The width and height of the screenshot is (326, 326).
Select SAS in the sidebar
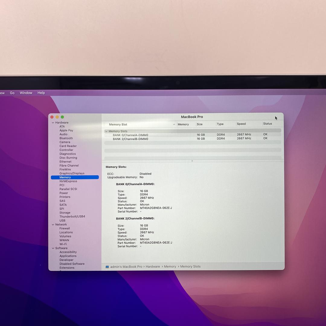tap(62, 201)
